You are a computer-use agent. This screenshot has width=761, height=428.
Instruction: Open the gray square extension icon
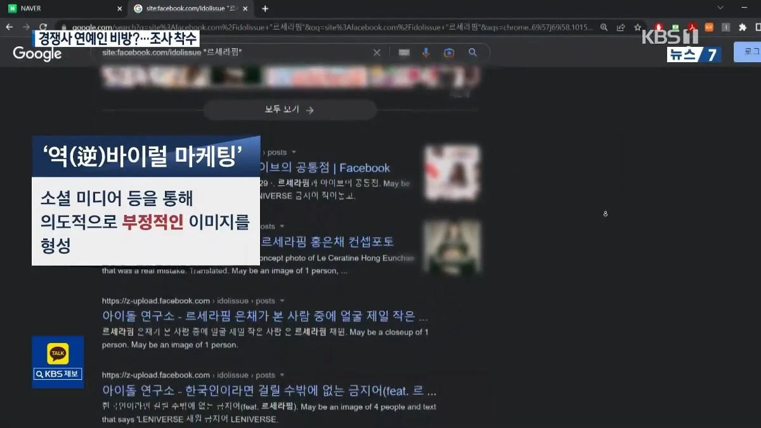coord(725,27)
